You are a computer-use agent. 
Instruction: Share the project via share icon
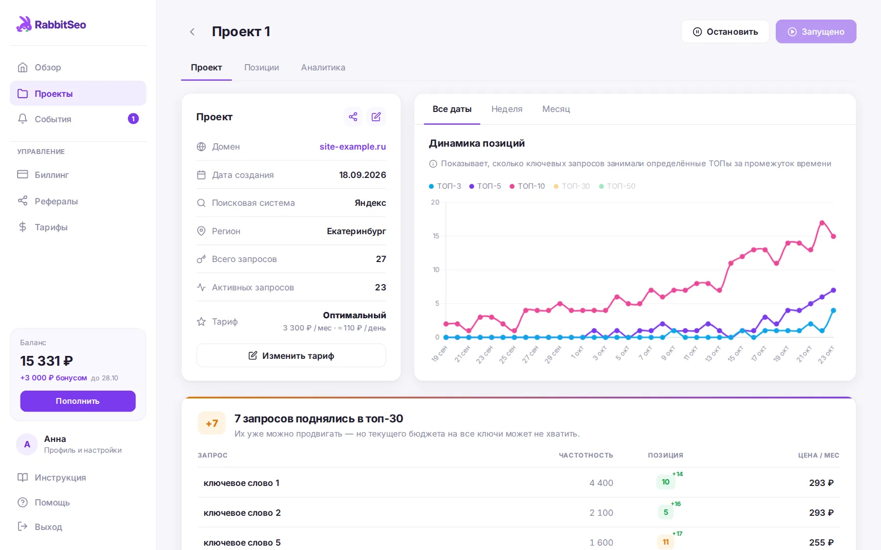353,117
